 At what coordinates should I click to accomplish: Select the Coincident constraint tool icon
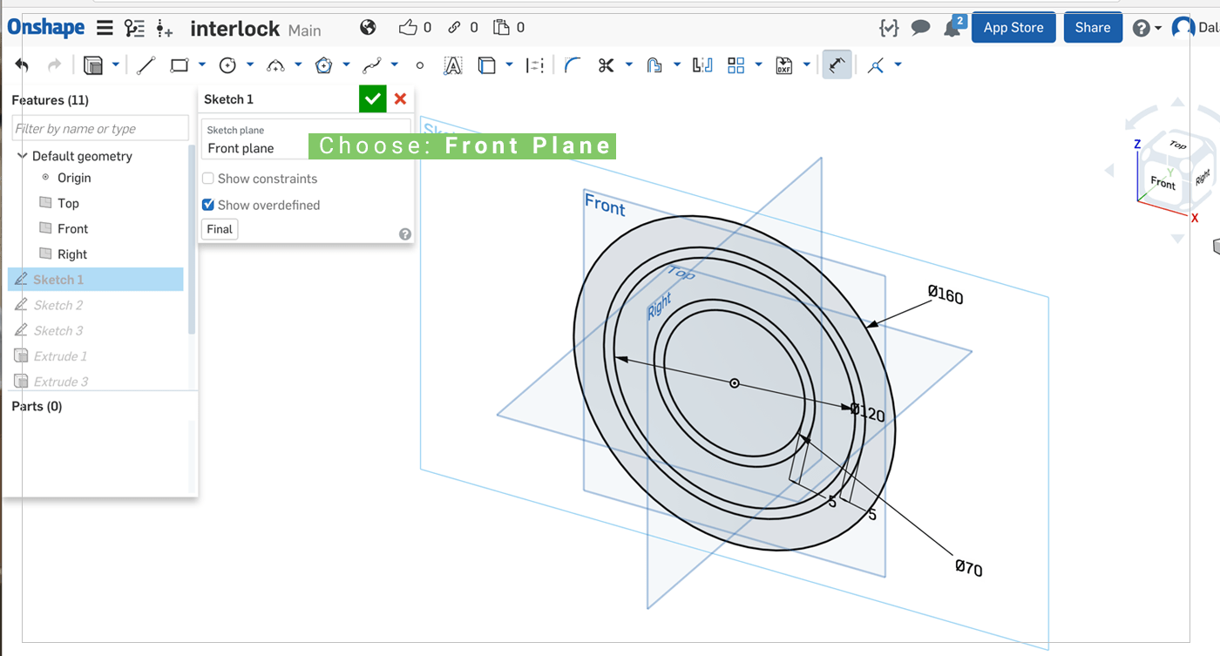pos(876,65)
